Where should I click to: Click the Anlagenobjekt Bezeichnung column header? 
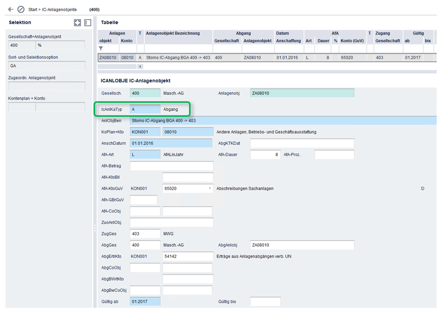(x=173, y=33)
